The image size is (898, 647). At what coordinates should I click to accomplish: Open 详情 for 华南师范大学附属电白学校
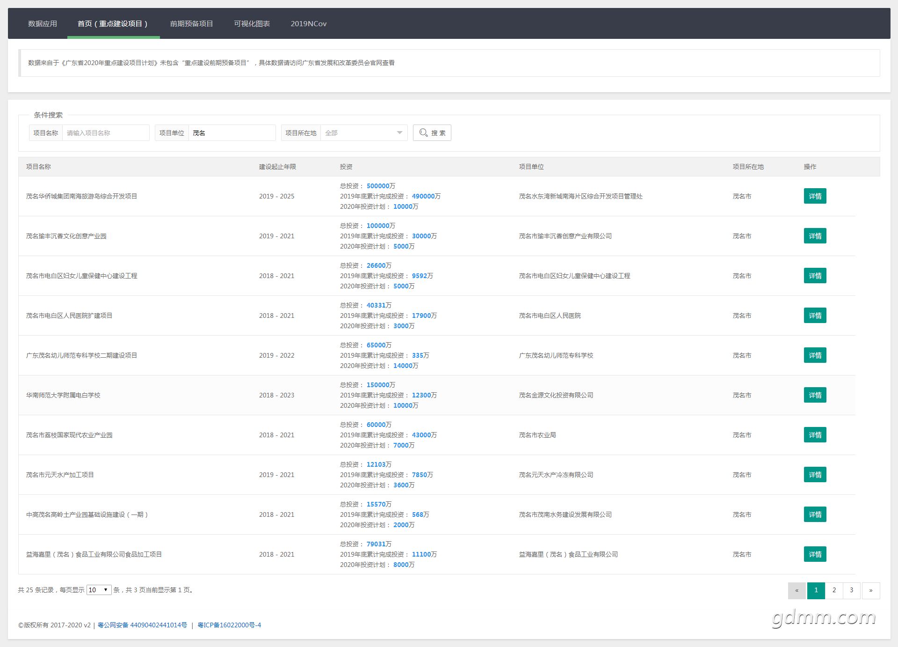815,395
